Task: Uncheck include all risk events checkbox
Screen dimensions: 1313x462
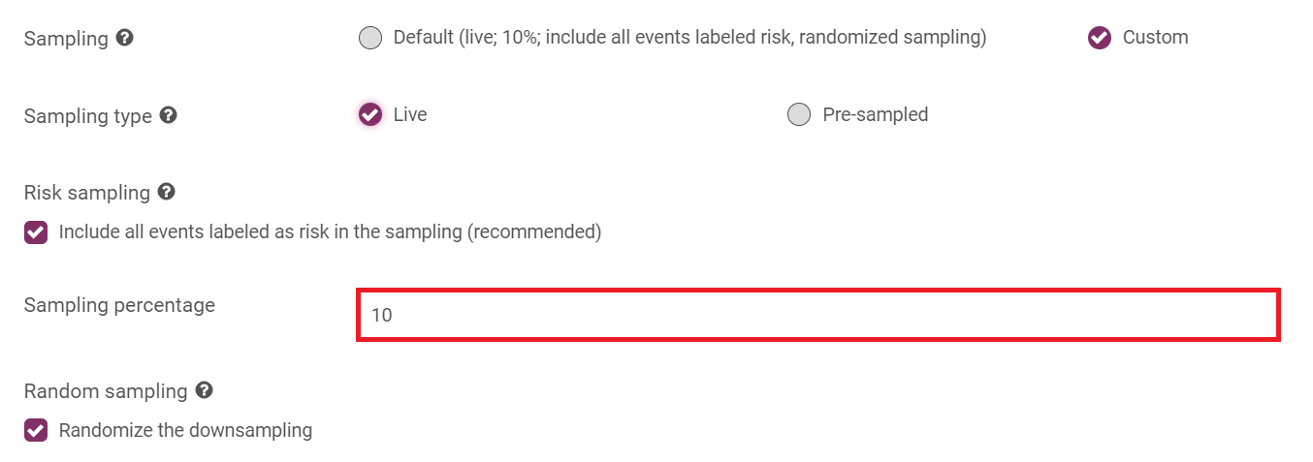Action: (x=36, y=232)
